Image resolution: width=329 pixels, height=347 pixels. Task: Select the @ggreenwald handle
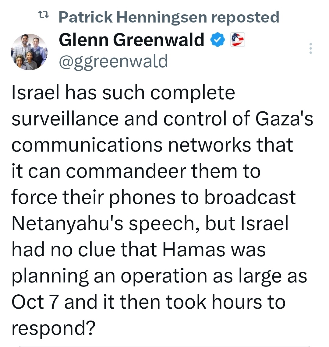tap(113, 61)
